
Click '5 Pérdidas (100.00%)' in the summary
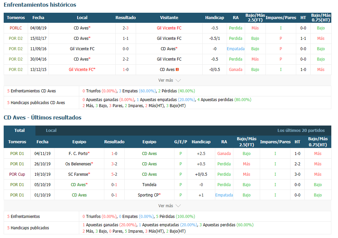point(176,217)
